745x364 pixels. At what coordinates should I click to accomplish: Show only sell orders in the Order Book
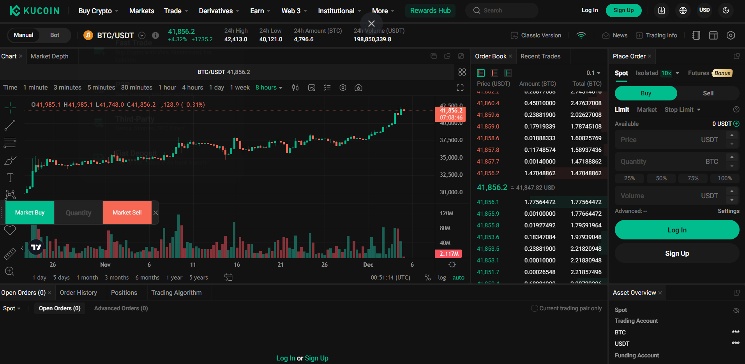[x=494, y=73]
